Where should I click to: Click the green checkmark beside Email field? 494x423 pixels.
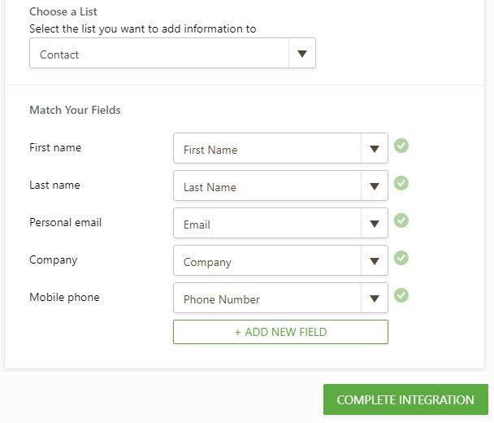(x=401, y=221)
